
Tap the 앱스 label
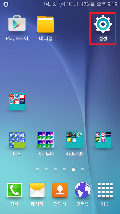pos(105,204)
